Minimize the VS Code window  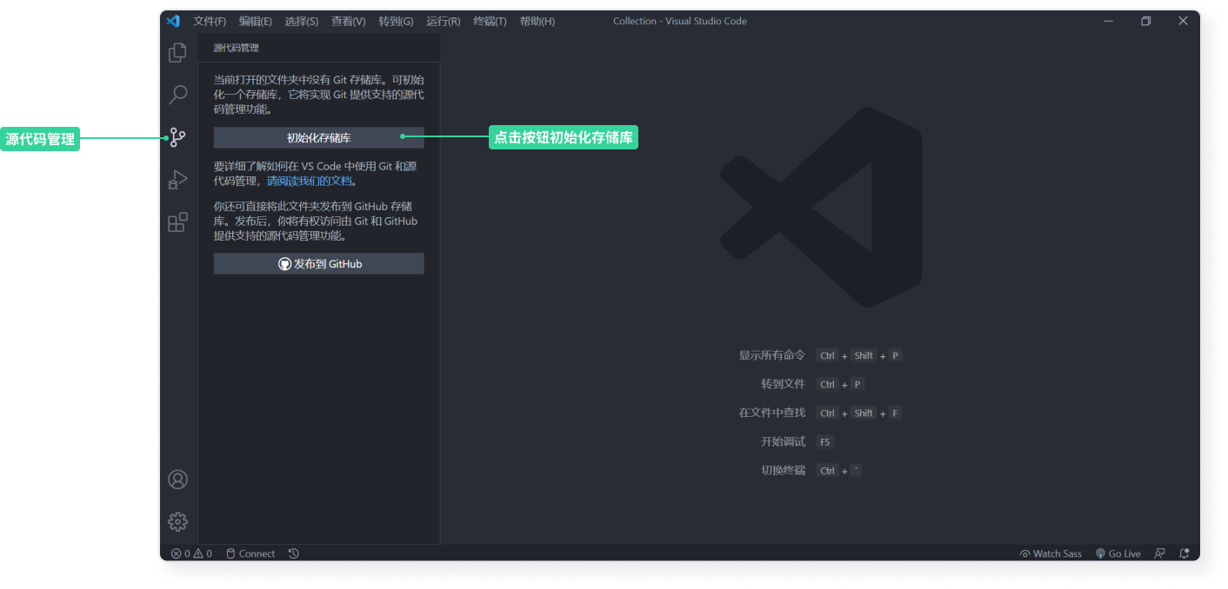(x=1108, y=21)
